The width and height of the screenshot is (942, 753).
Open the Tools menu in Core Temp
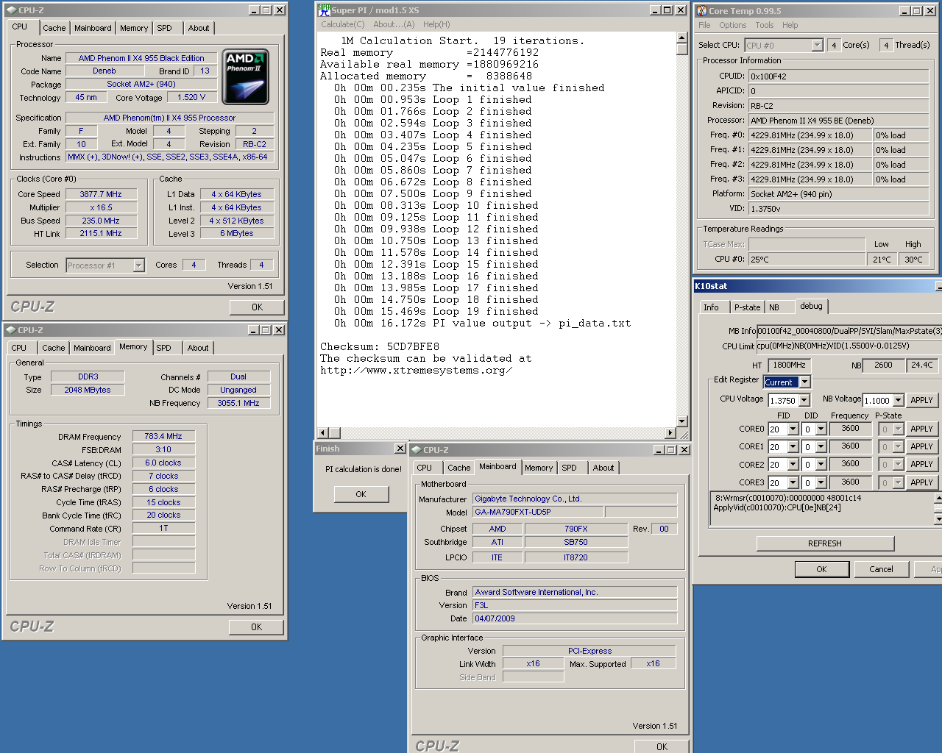click(x=764, y=25)
